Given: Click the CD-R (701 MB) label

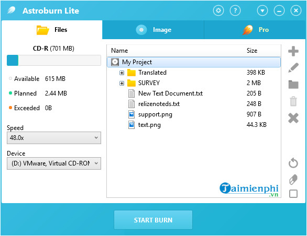Looking at the screenshot, I should pos(53,49).
